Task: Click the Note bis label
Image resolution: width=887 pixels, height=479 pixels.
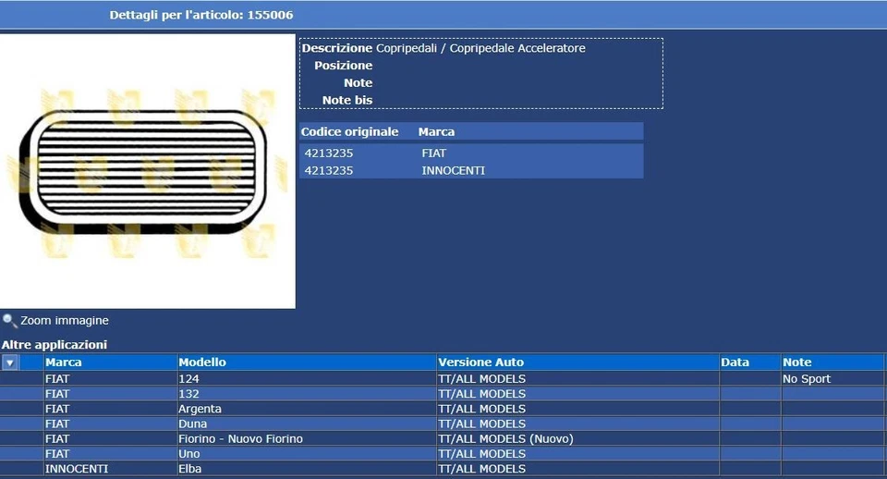Action: click(347, 100)
